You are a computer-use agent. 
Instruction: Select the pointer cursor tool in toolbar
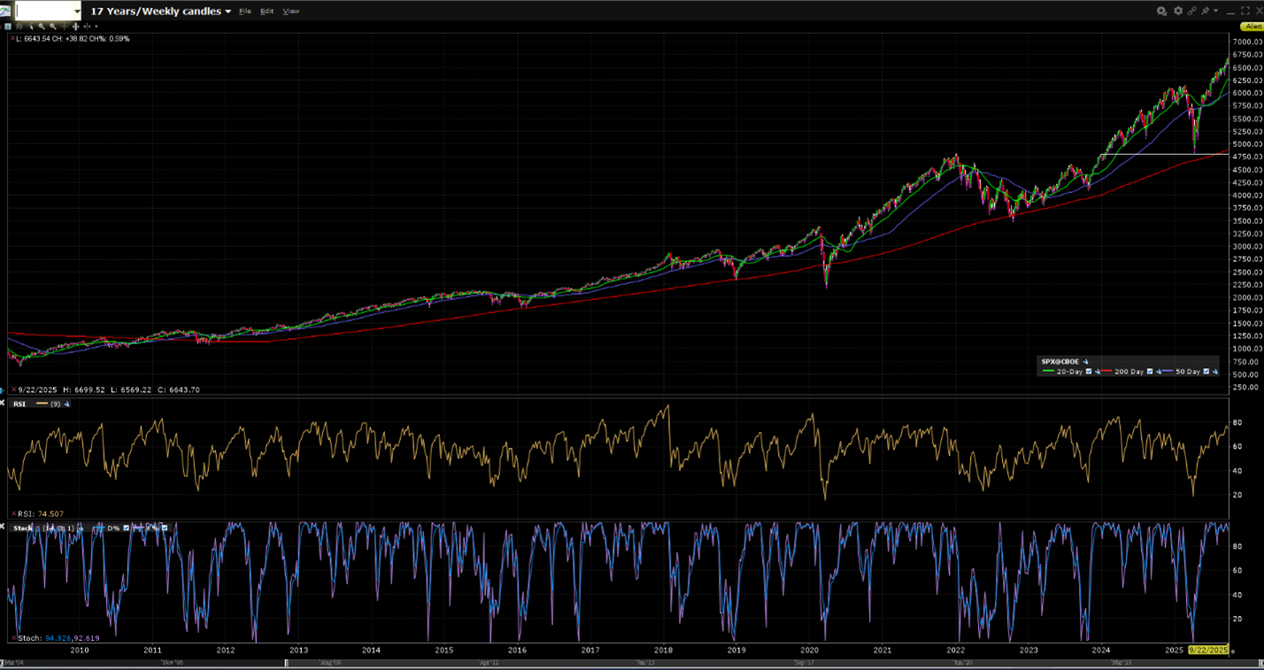tap(31, 27)
